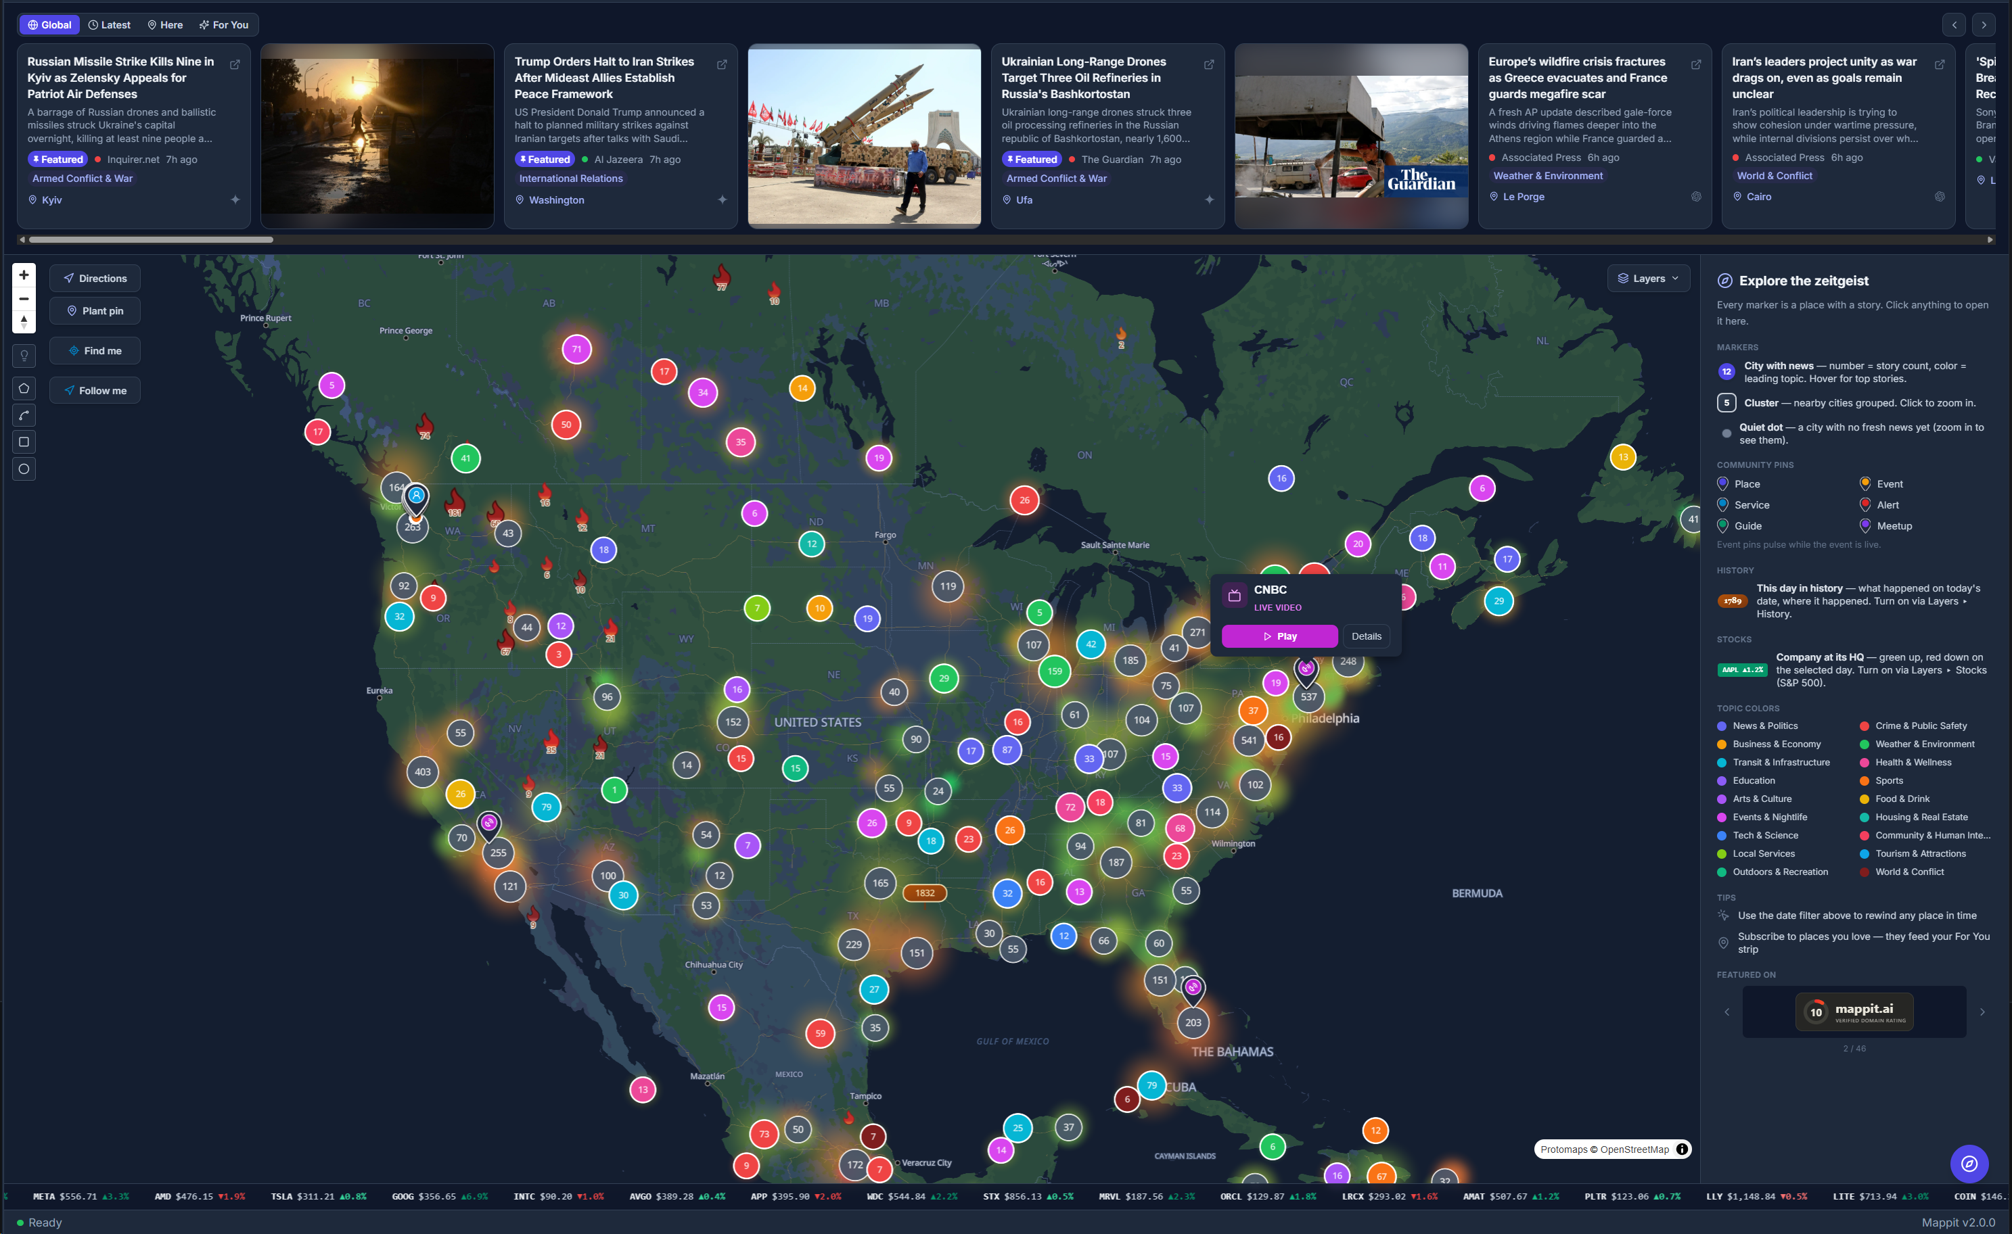Click the round icon on Cairo card
The image size is (2012, 1234).
[x=1940, y=197]
